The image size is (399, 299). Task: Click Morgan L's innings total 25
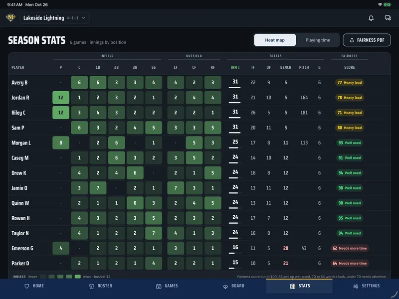click(235, 142)
